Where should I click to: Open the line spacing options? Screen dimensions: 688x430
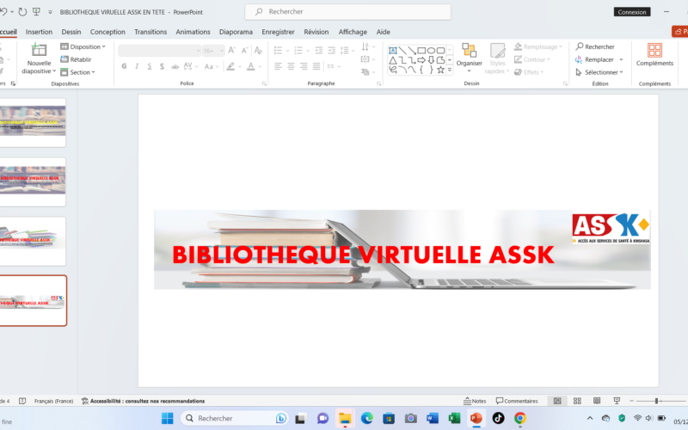(x=347, y=51)
